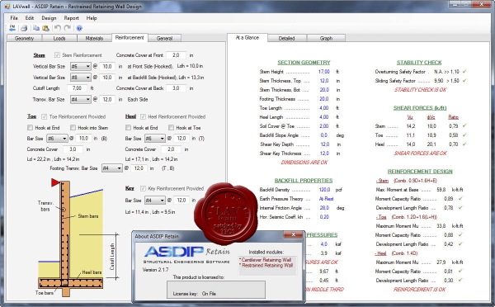Click Toe Concrete Cover field
Image resolution: width=495 pixels, height=307 pixels.
tap(73, 149)
